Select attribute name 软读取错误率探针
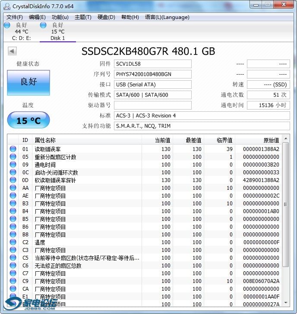Image resolution: width=297 pixels, height=314 pixels. 55,180
